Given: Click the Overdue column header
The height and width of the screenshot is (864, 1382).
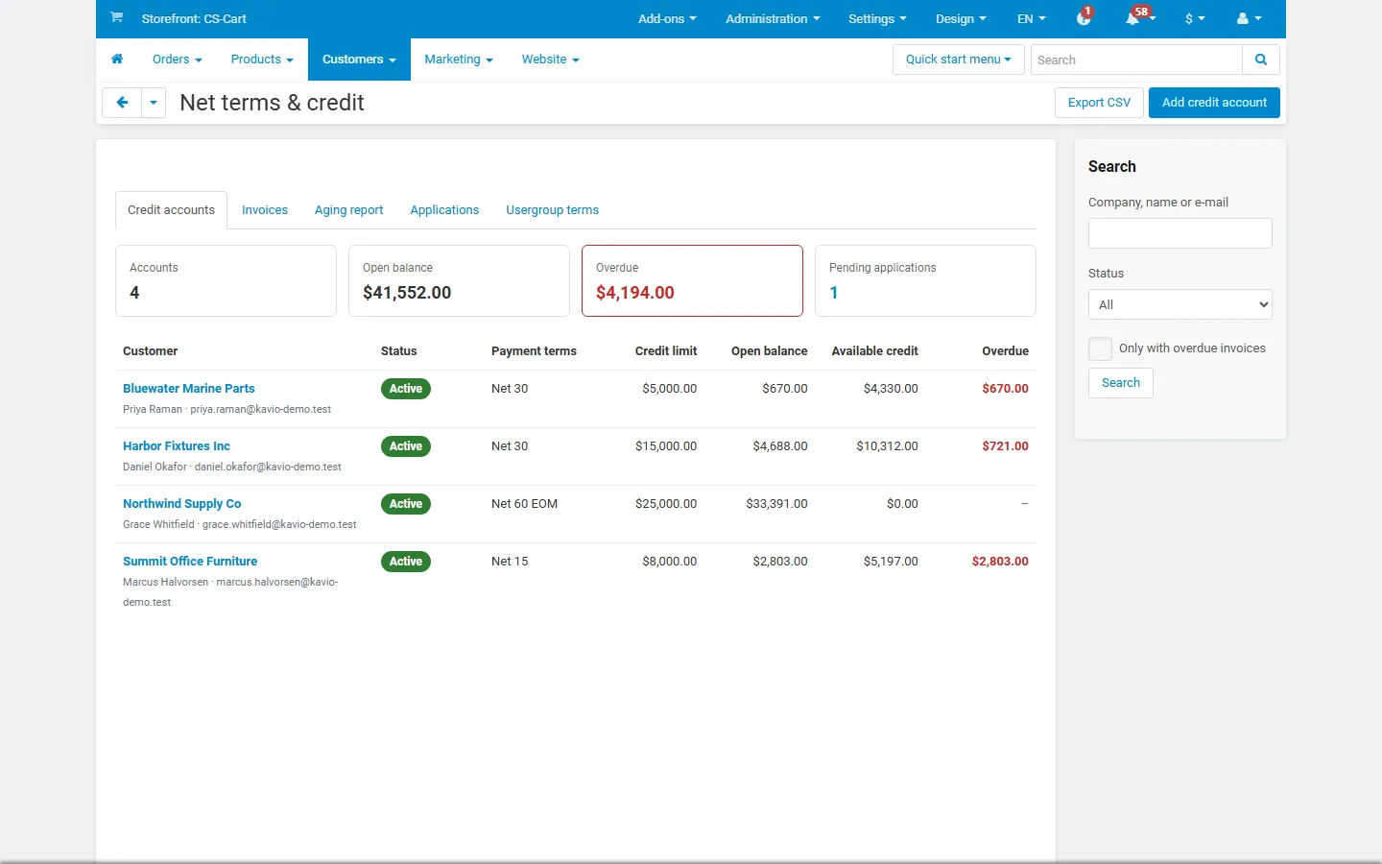Looking at the screenshot, I should coord(1005,351).
